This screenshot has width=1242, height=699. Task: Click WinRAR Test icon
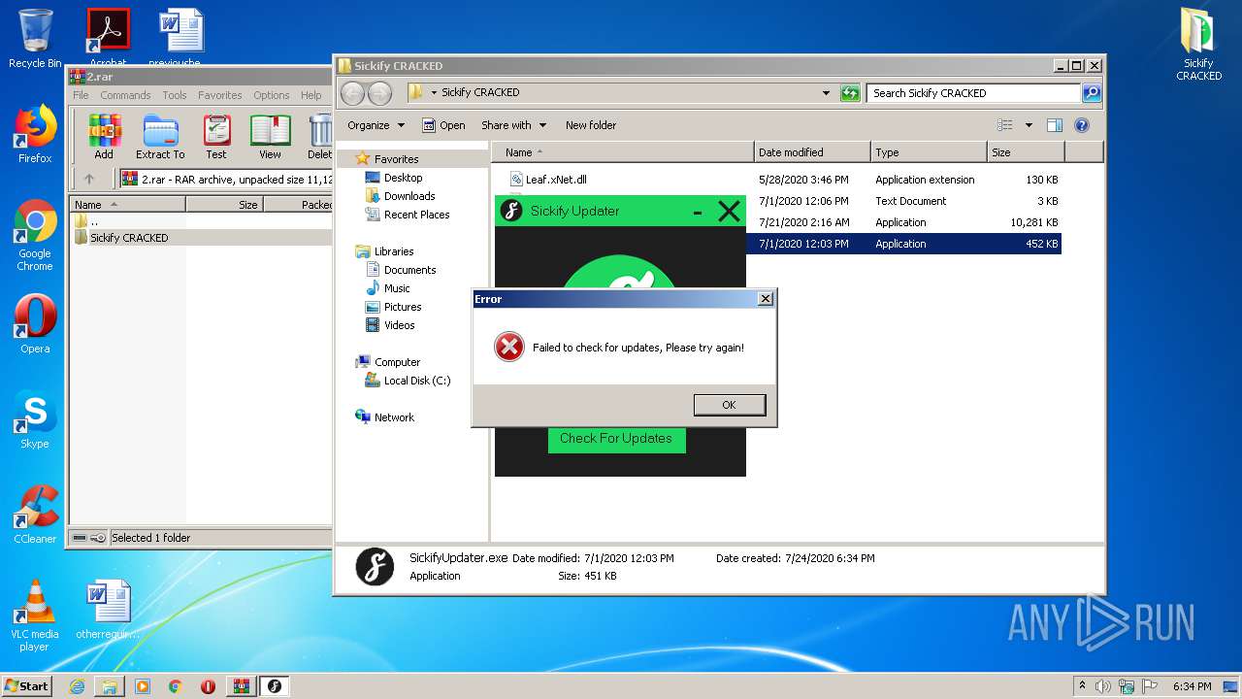(x=216, y=137)
